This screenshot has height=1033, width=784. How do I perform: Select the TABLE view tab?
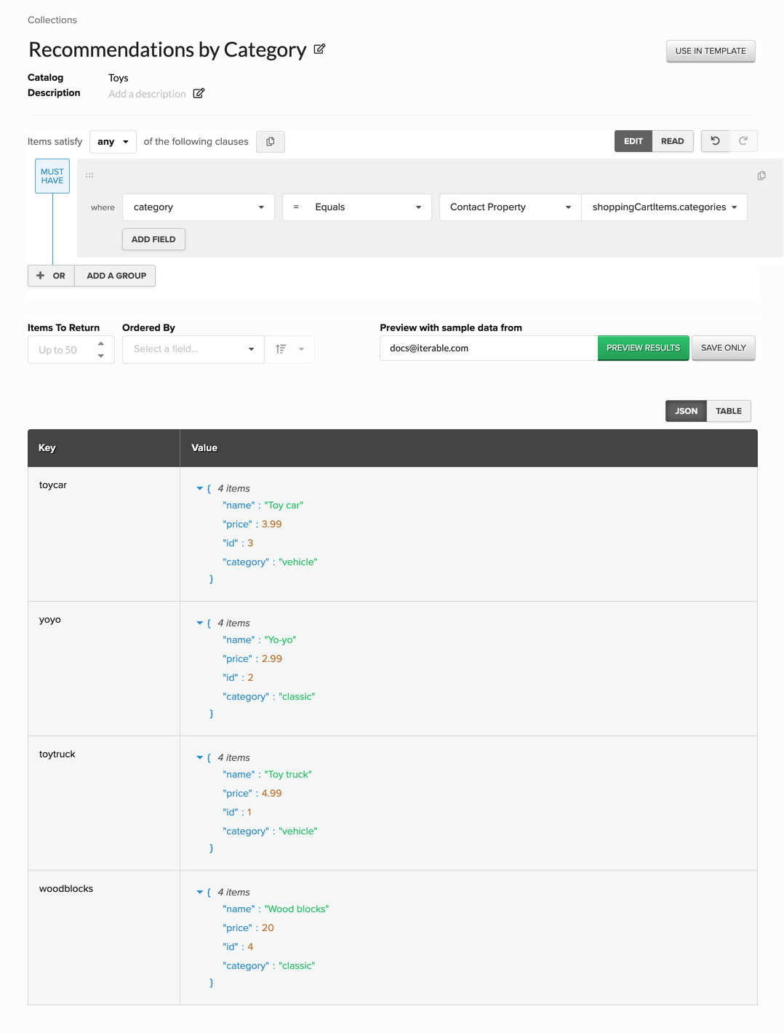click(x=729, y=411)
